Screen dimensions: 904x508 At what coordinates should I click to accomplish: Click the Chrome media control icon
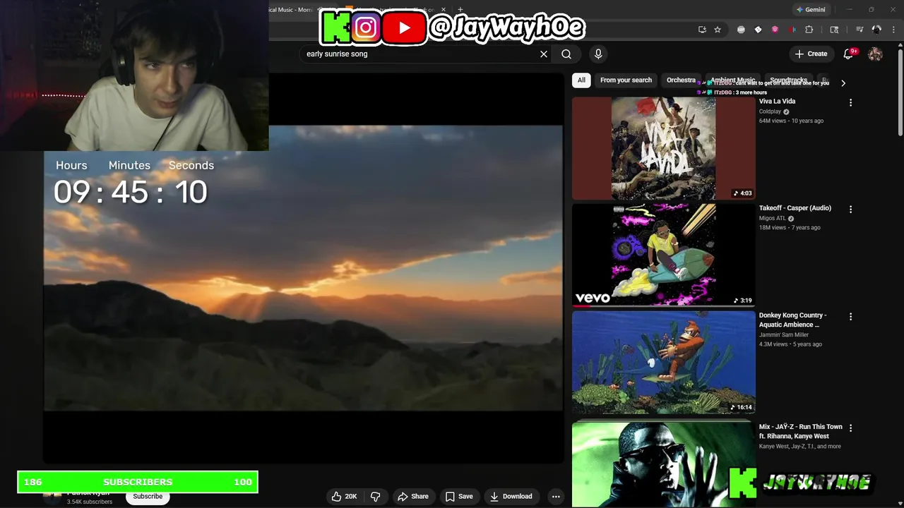click(860, 30)
